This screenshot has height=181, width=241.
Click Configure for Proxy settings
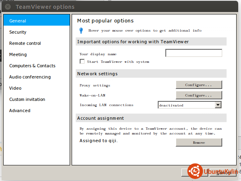[x=199, y=85]
